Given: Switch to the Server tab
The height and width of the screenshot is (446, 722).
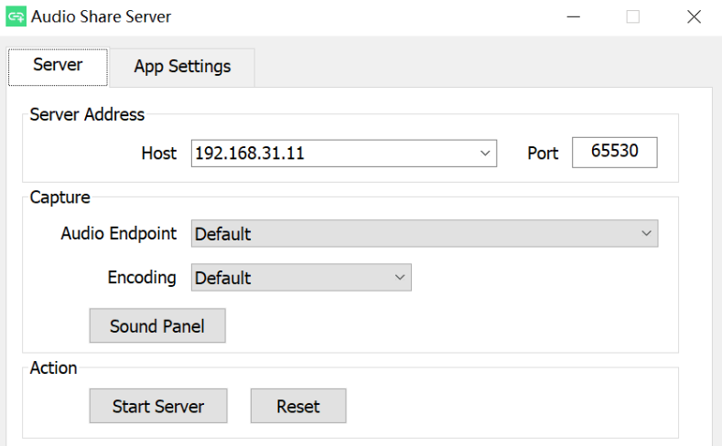Looking at the screenshot, I should 58,66.
